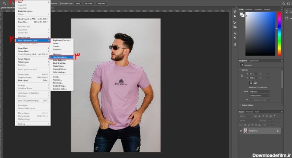Click lock icon on Background layer
This screenshot has height=158, width=292.
[x=278, y=131]
